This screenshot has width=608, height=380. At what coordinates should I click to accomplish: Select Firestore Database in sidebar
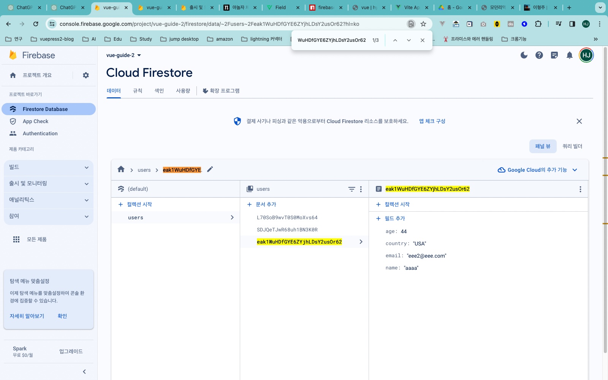[x=49, y=109]
